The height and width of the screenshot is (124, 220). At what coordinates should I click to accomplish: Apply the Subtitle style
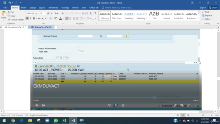click(x=166, y=16)
